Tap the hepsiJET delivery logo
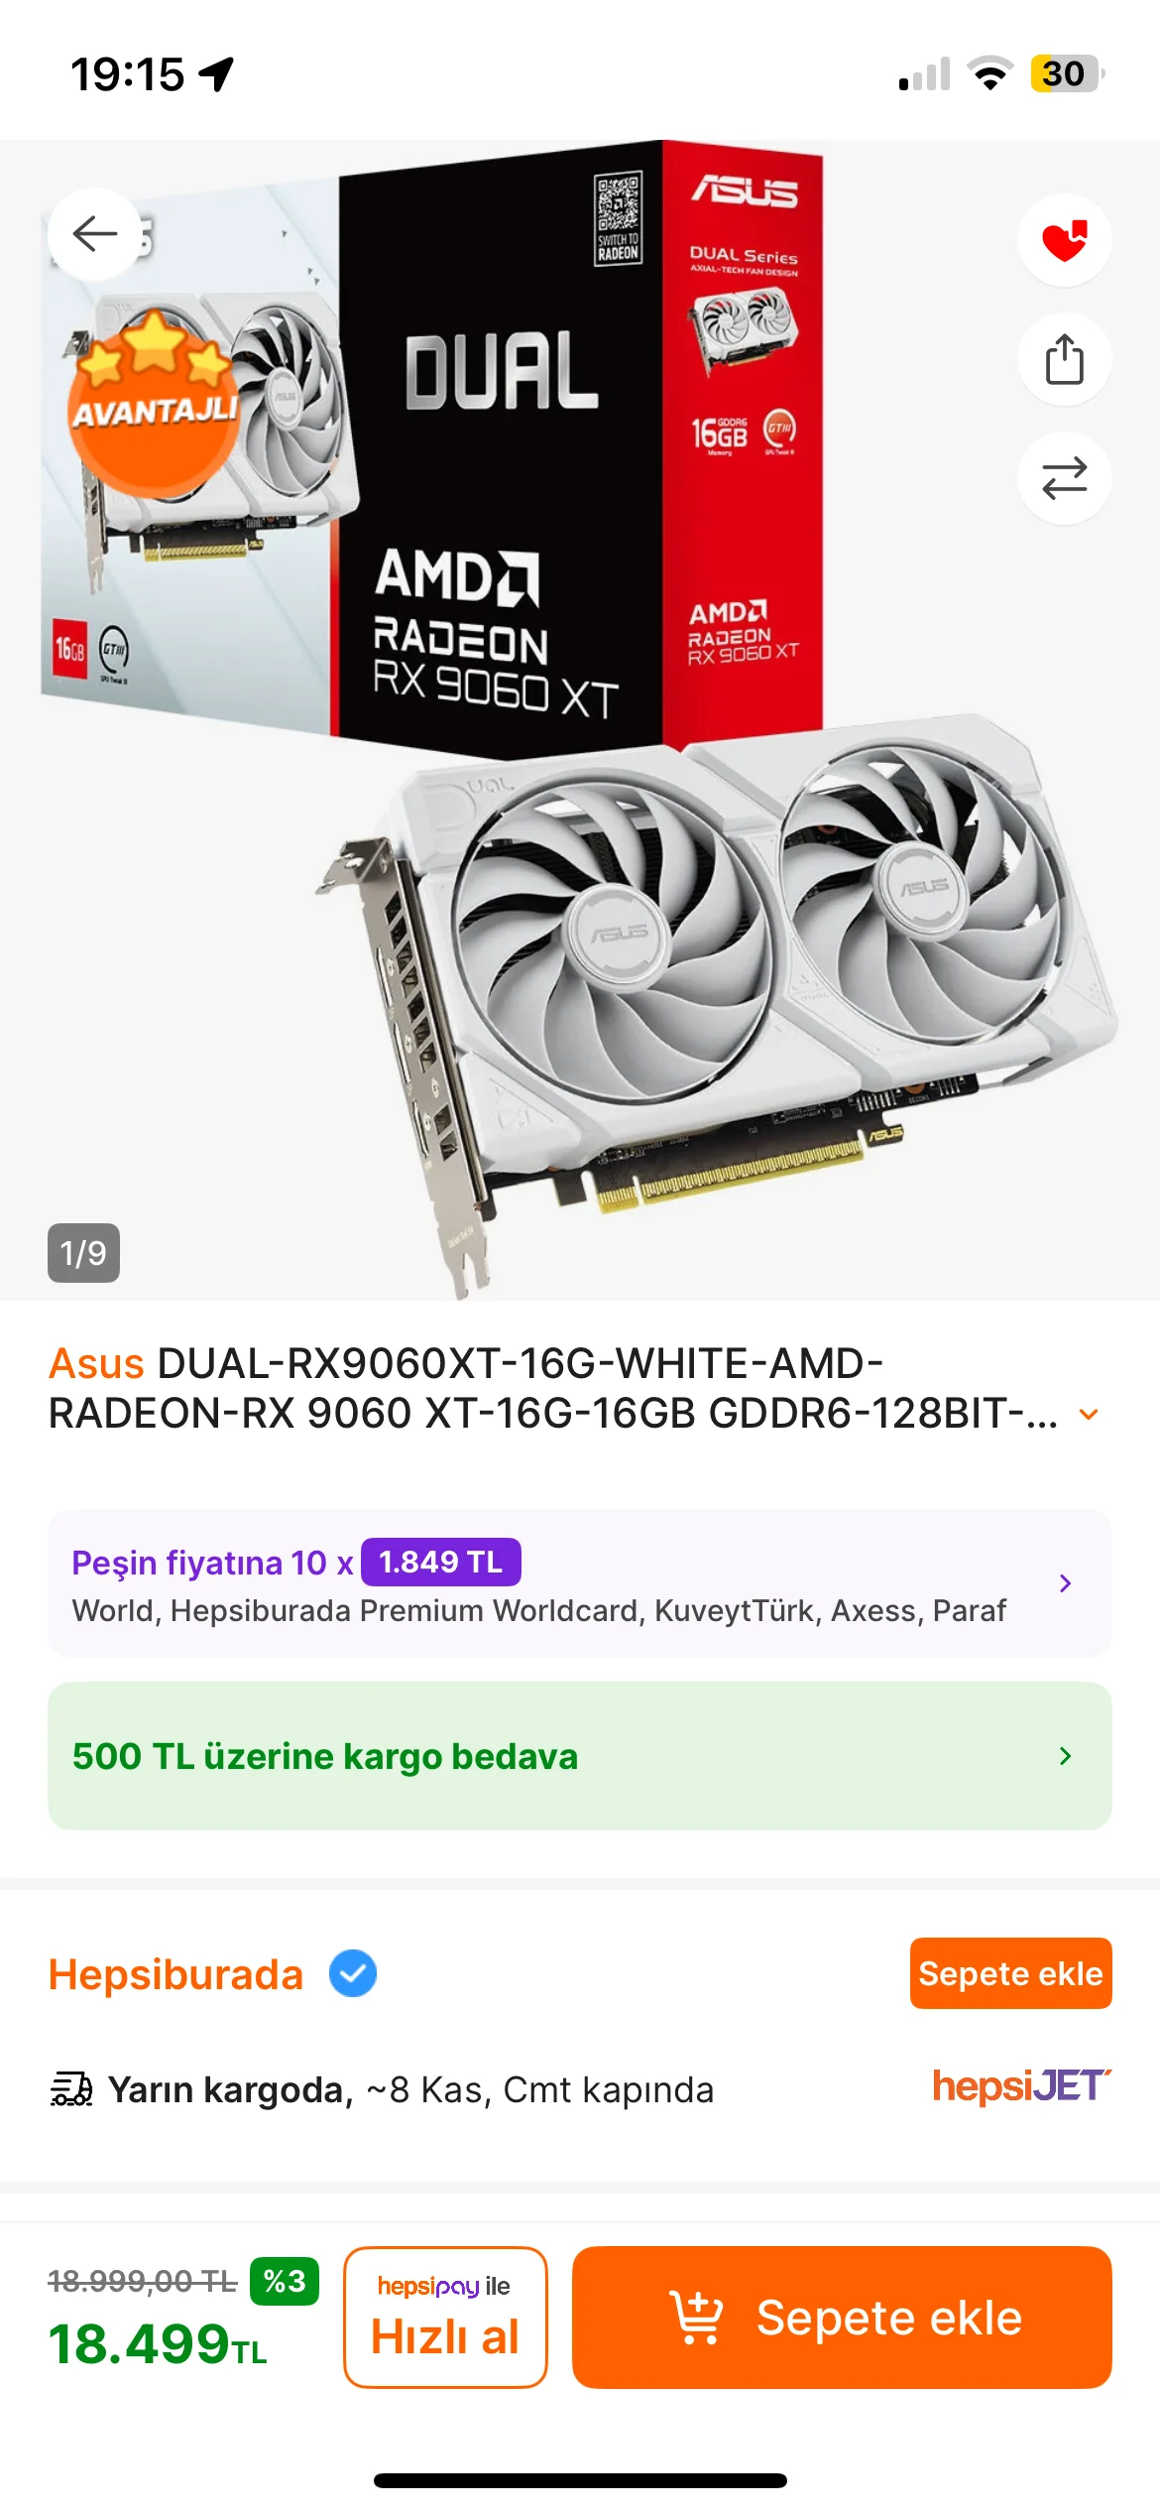1160x2512 pixels. 1022,2085
